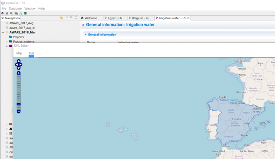275x159 pixels.
Task: Click the map zoom slider handle
Action: pos(18,104)
